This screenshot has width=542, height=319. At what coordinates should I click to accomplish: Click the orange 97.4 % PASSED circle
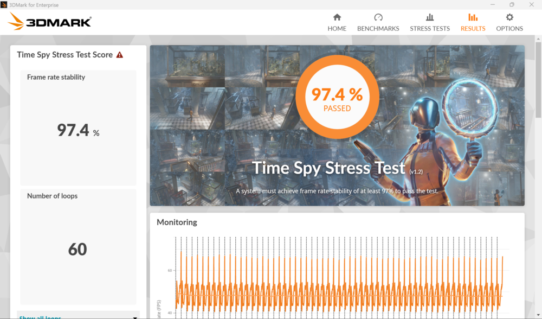click(x=337, y=97)
